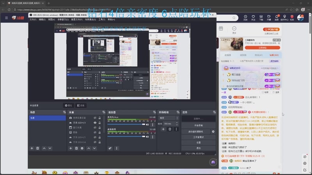Image resolution: width=312 pixels, height=175 pixels.
Task: Open virtual camera settings gear
Action: (213, 131)
